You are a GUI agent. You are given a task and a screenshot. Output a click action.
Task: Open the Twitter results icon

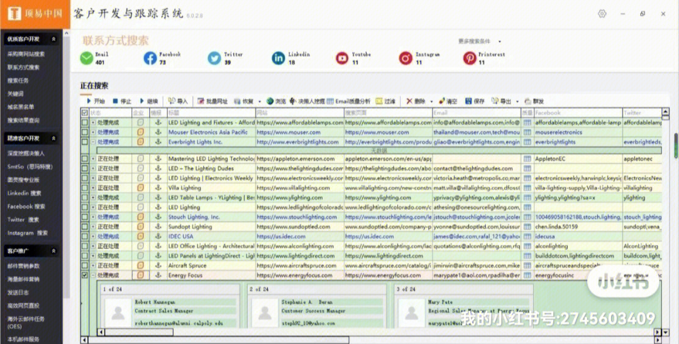tap(214, 58)
